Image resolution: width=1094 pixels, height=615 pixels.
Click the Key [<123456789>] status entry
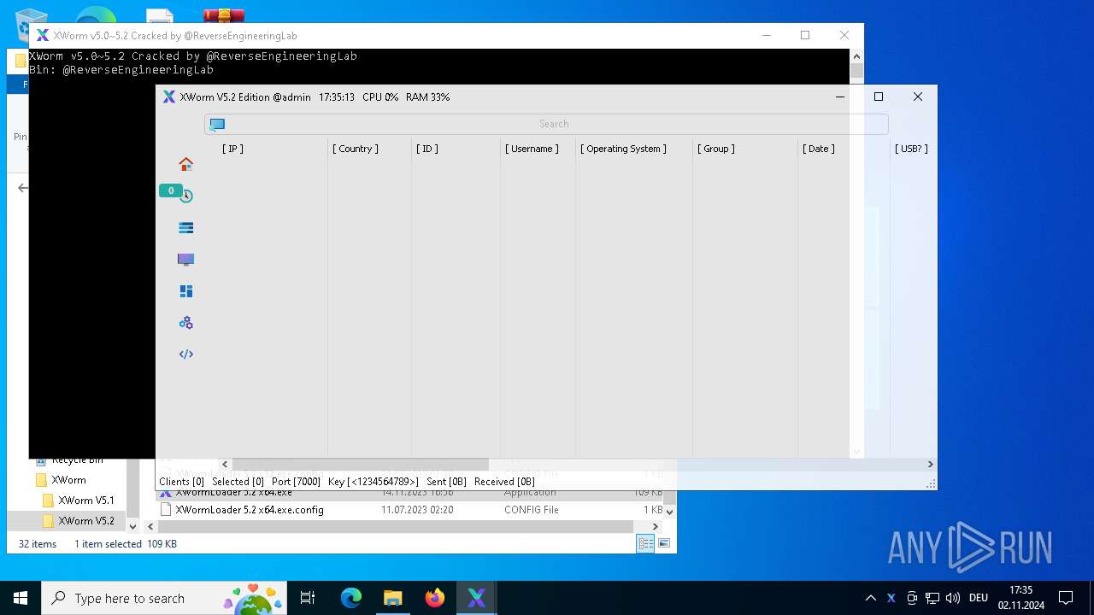[x=373, y=482]
